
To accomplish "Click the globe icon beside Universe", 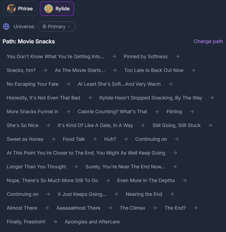I will [x=6, y=27].
